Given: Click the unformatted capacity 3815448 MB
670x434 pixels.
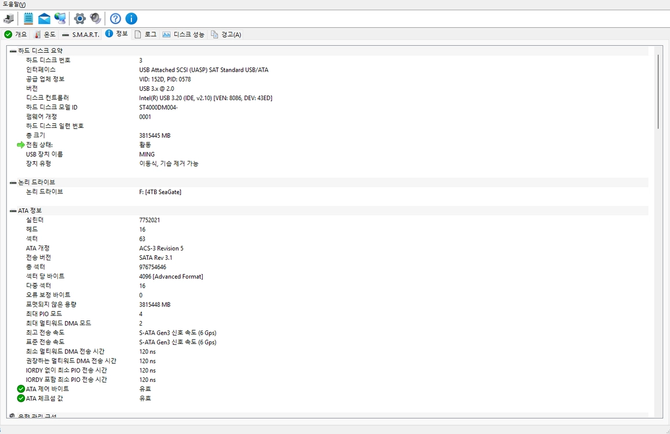Looking at the screenshot, I should coord(155,304).
